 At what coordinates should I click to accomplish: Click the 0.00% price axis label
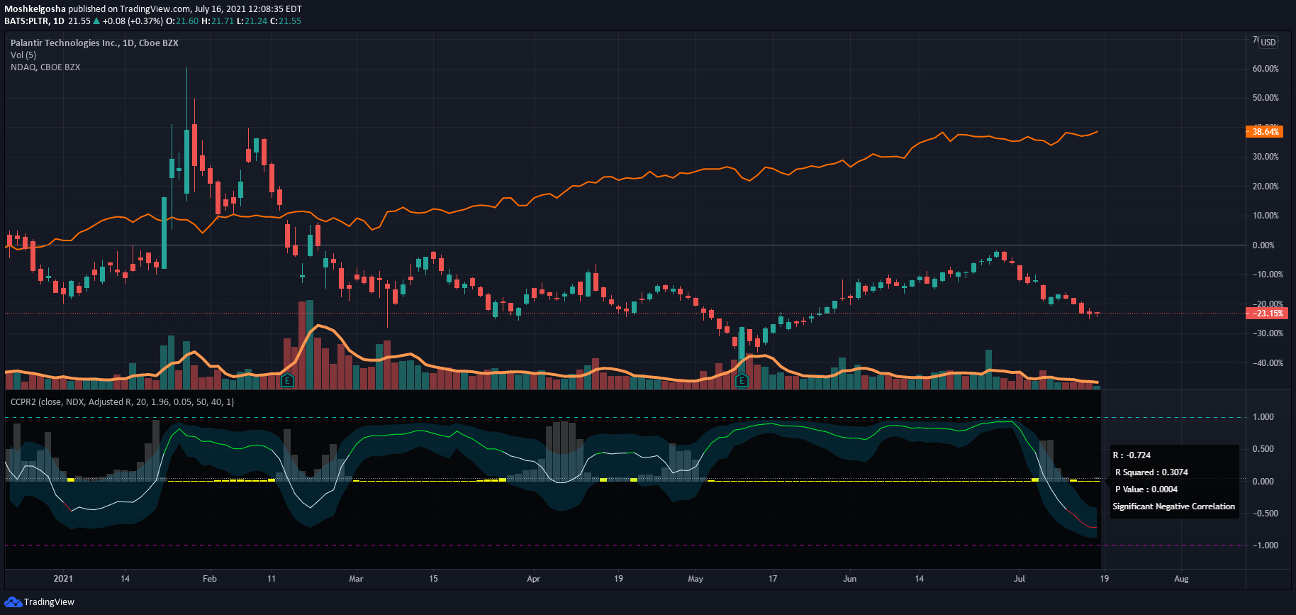coord(1263,245)
